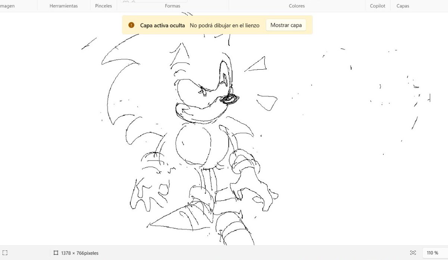Click the Pinceles ribbon group label
The height and width of the screenshot is (260, 448).
click(103, 6)
